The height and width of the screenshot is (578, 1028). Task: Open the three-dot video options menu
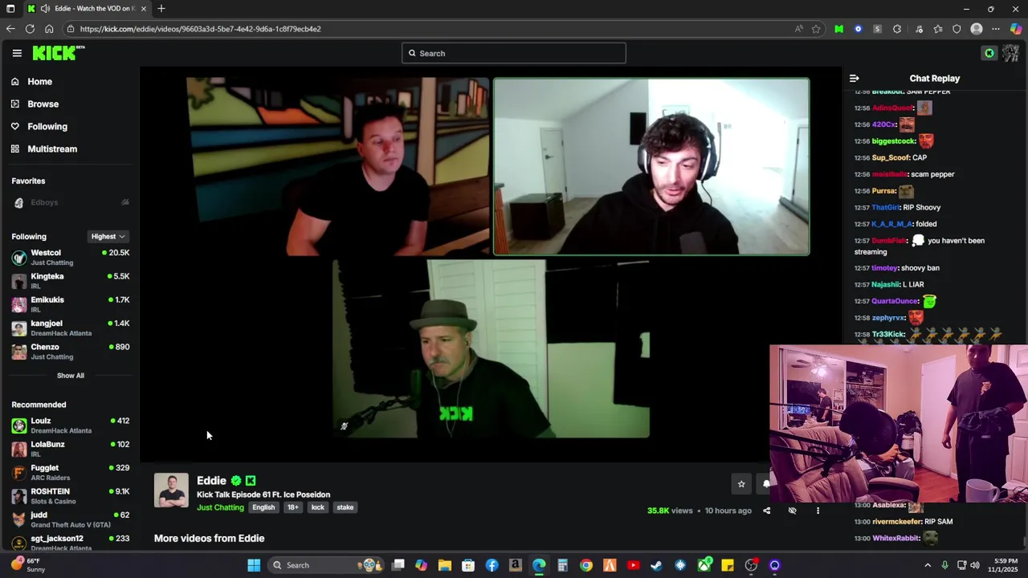point(818,511)
